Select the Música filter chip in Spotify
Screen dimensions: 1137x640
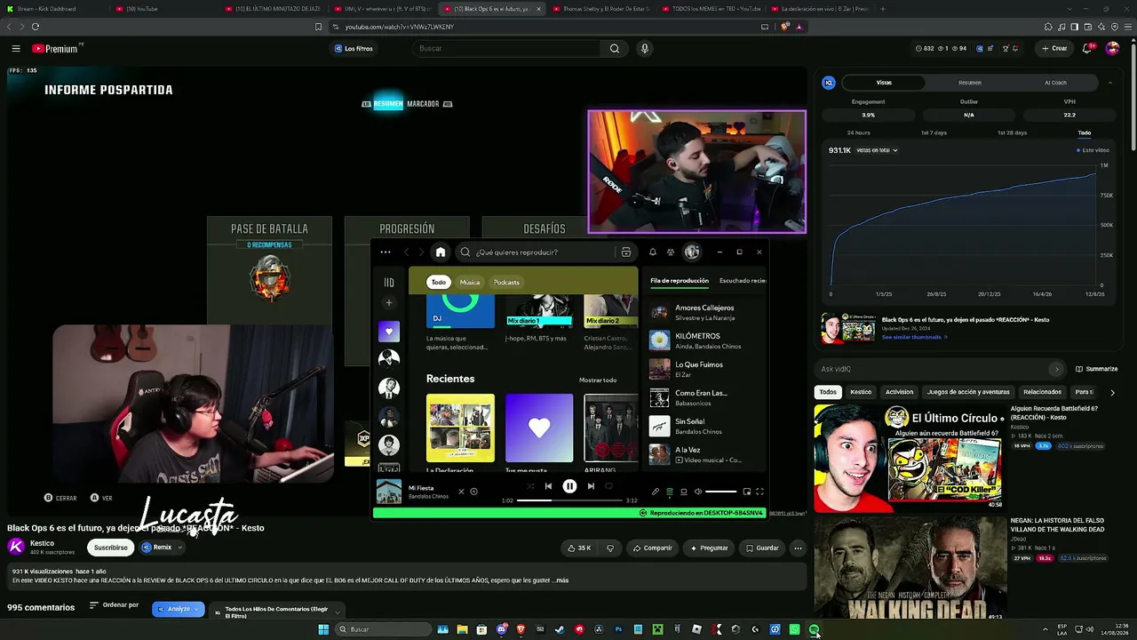470,283
